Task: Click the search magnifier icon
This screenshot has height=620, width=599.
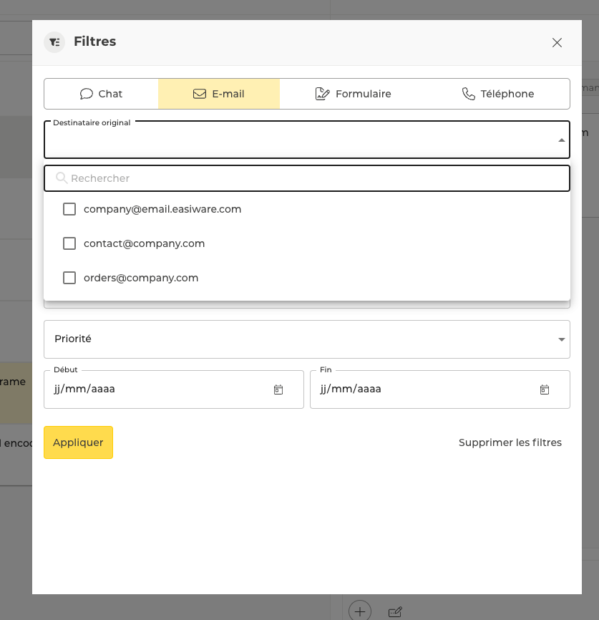Action: pos(62,178)
